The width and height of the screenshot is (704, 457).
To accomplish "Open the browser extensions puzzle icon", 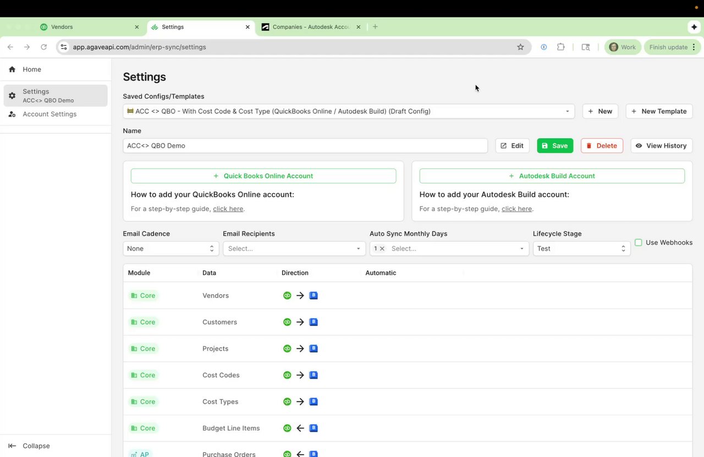I will (560, 47).
